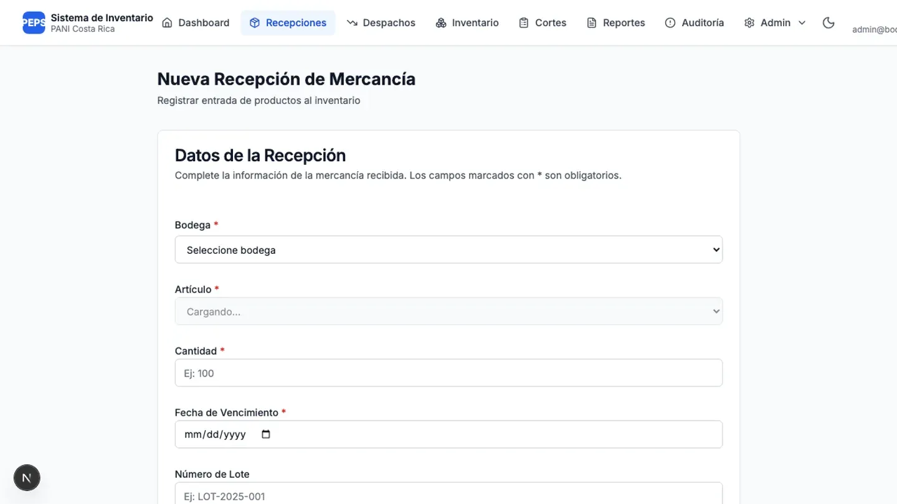This screenshot has width=897, height=504.
Task: Click the Número de Lote input field
Action: [448, 493]
